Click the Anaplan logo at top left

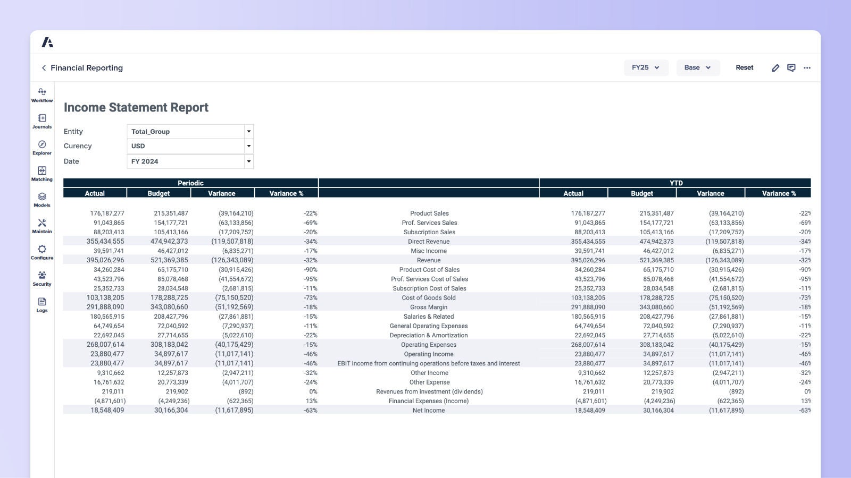[48, 42]
